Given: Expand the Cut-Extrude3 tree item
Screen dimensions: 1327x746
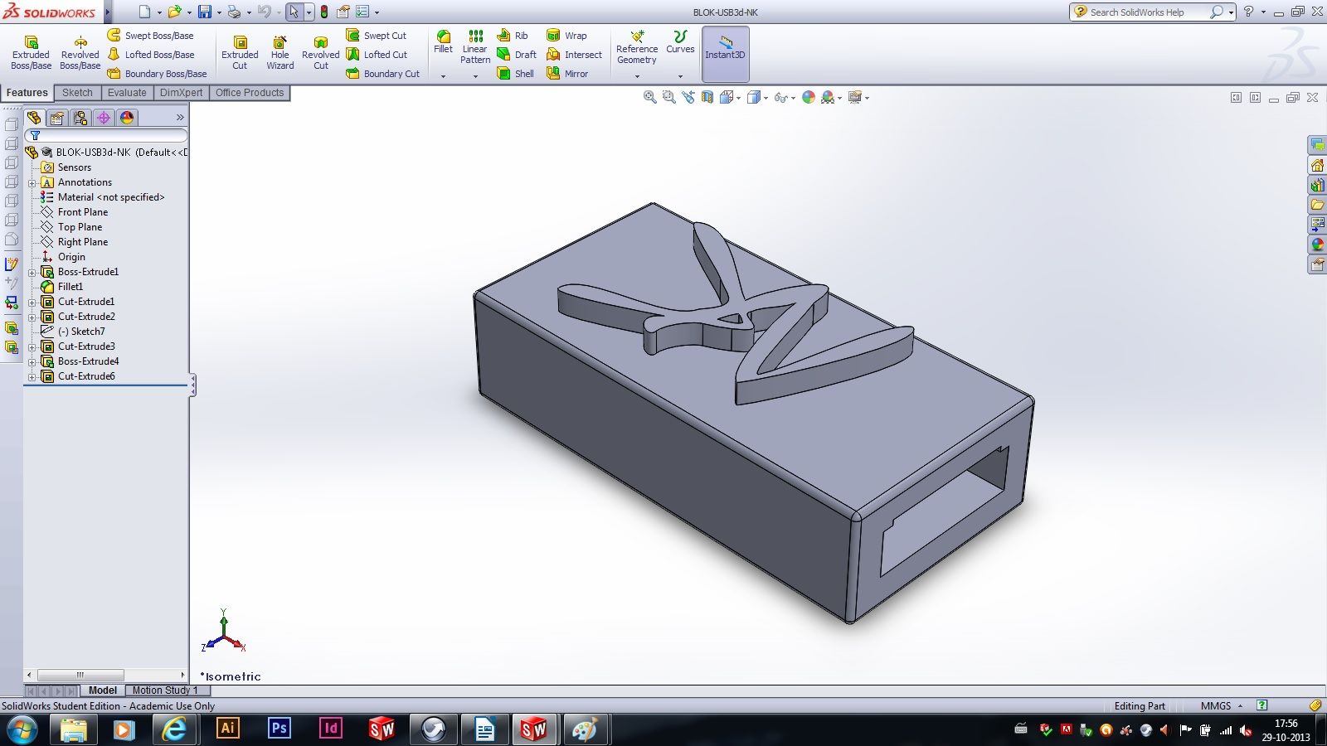Looking at the screenshot, I should pos(32,346).
